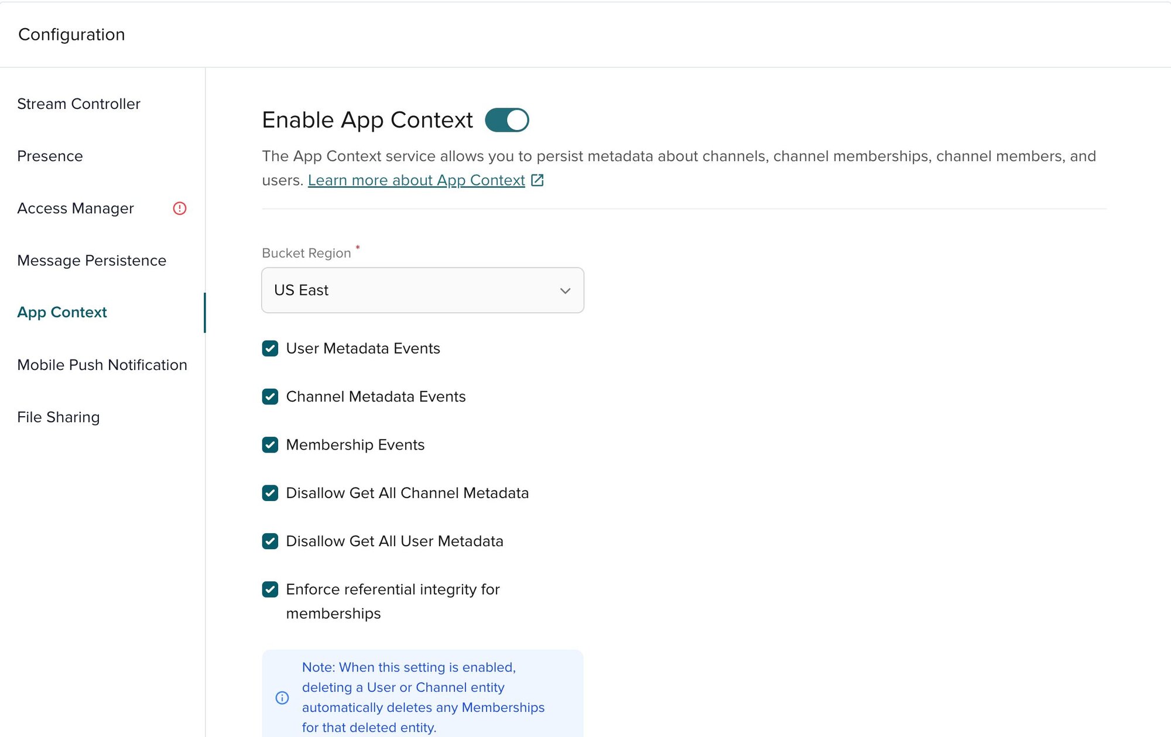Uncheck Channel Metadata Events
1171x737 pixels.
coord(270,396)
